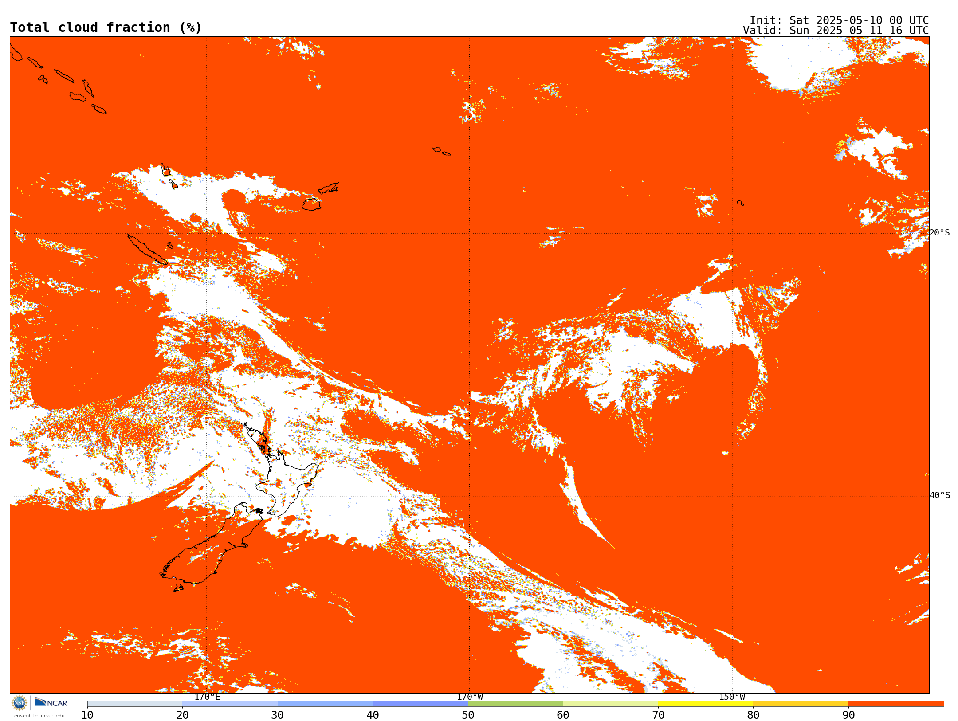Click the NCAR logo

point(51,702)
